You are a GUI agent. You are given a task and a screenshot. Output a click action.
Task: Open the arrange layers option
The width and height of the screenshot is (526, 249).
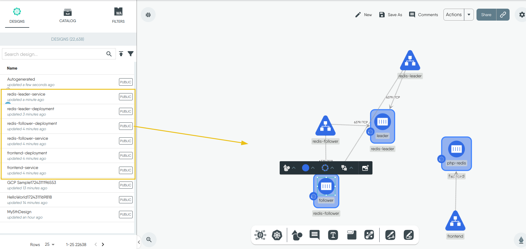pyautogui.click(x=344, y=168)
